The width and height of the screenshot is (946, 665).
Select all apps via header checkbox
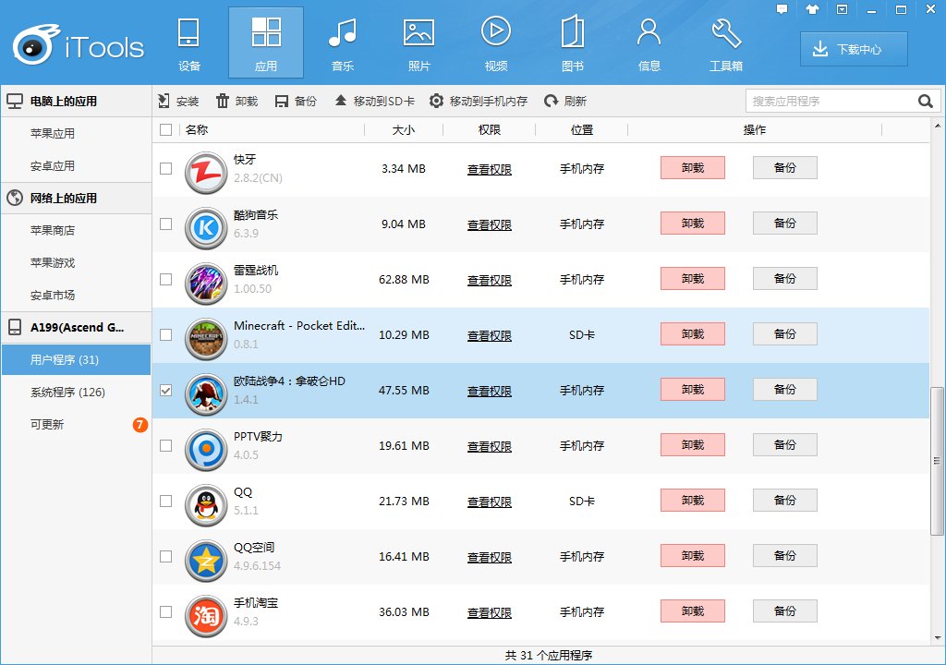(x=166, y=130)
